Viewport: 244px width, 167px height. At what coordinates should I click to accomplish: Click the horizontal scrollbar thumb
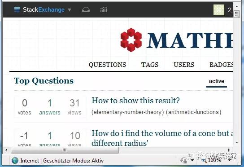coord(65,150)
